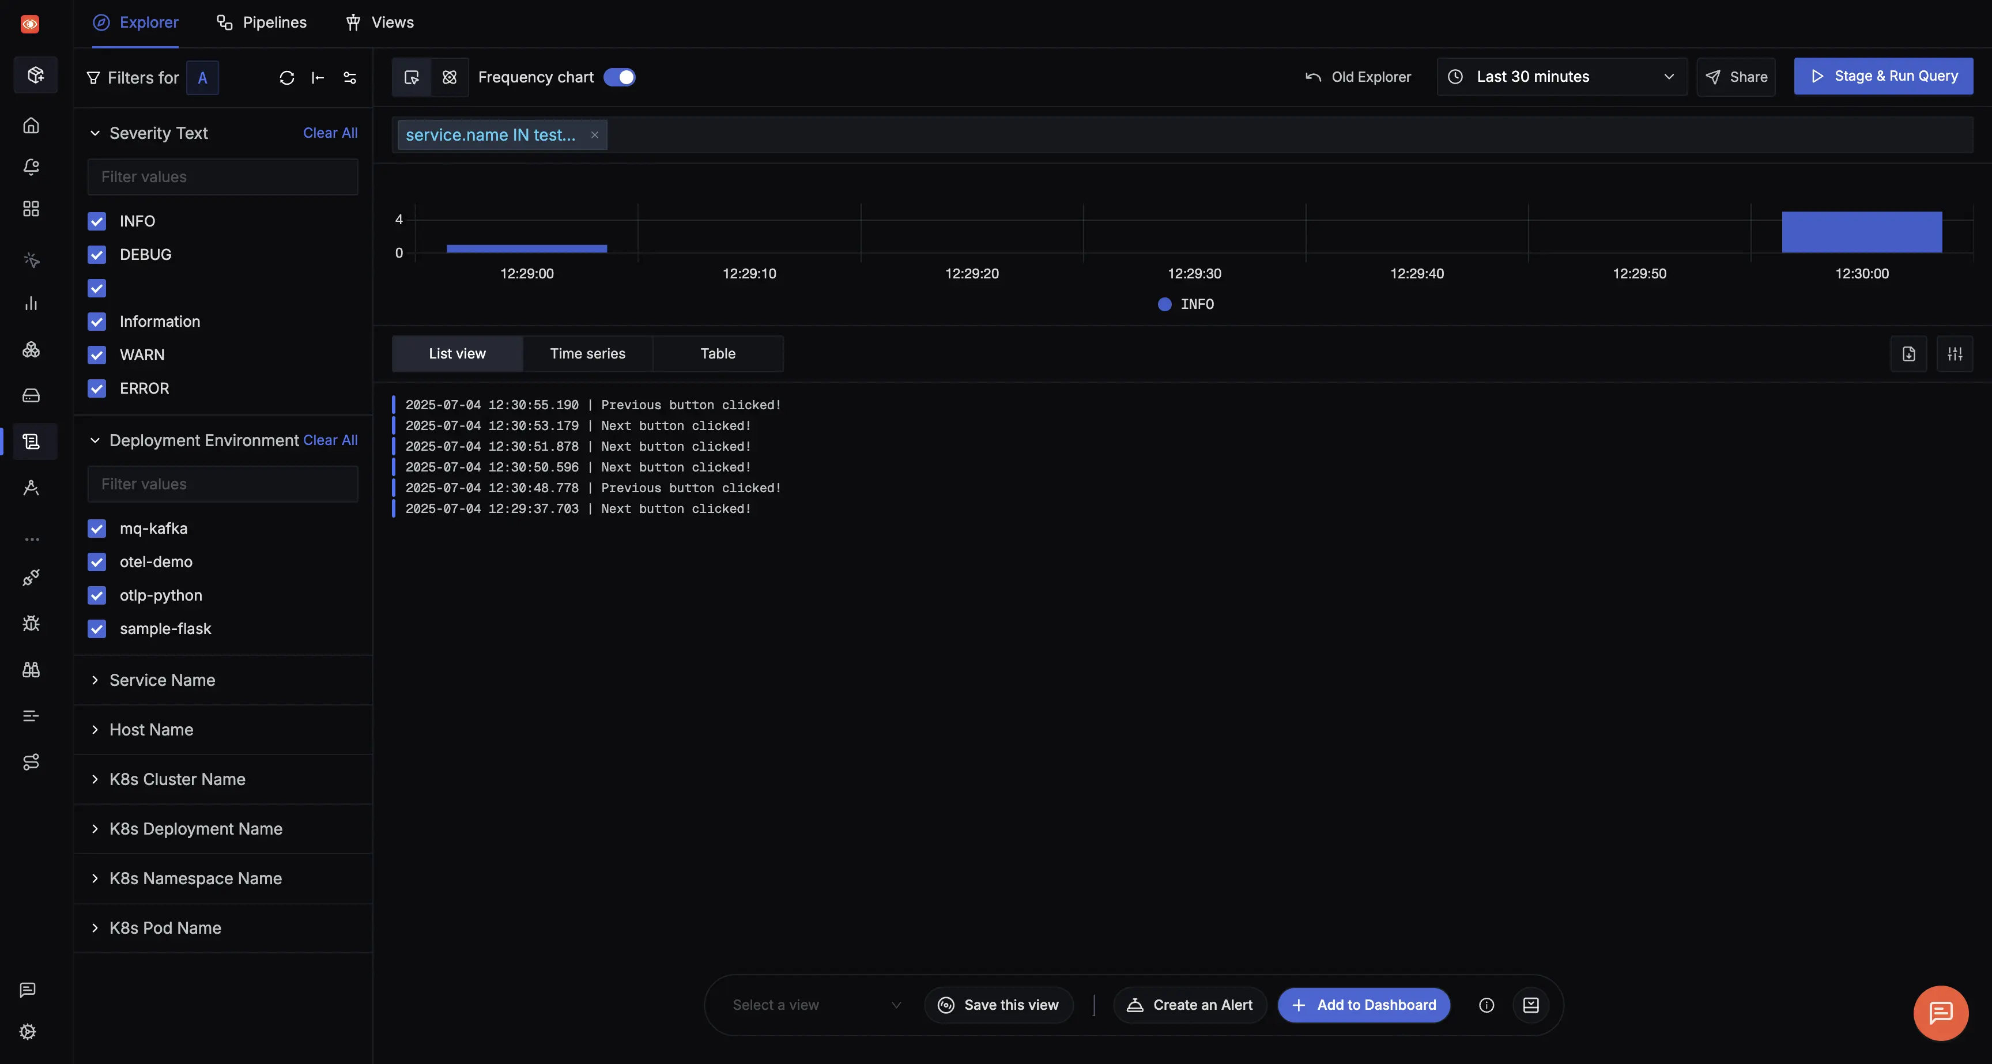The image size is (1992, 1064).
Task: Click the download logs file icon
Action: tap(1908, 354)
